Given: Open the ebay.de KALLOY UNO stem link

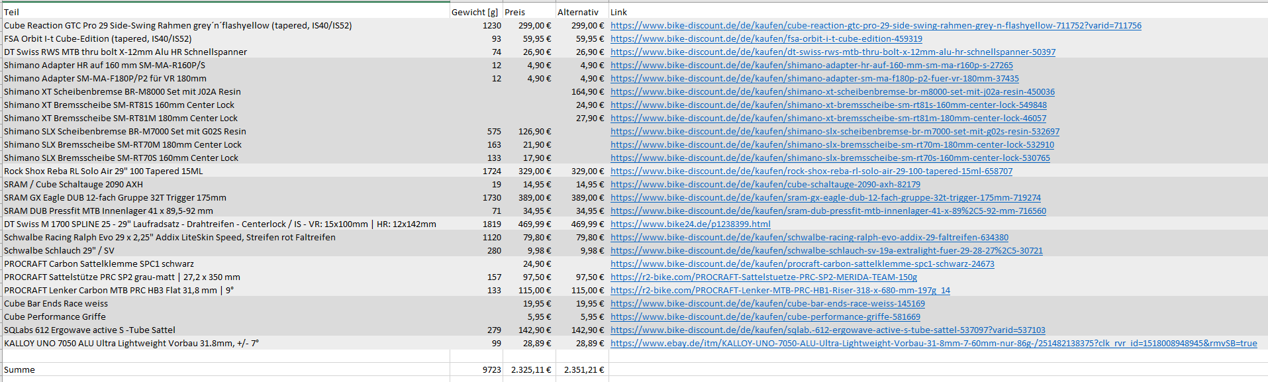Looking at the screenshot, I should click(x=933, y=344).
